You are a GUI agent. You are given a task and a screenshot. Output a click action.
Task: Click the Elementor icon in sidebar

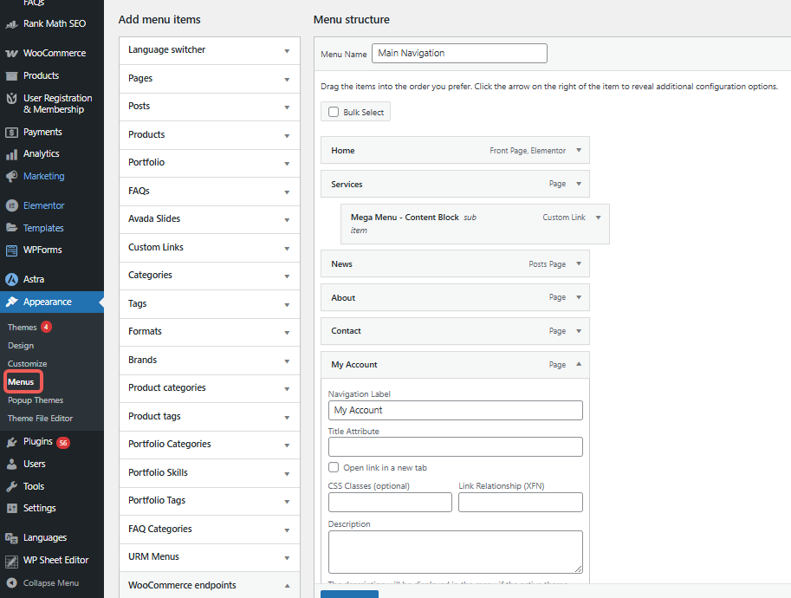tap(11, 205)
